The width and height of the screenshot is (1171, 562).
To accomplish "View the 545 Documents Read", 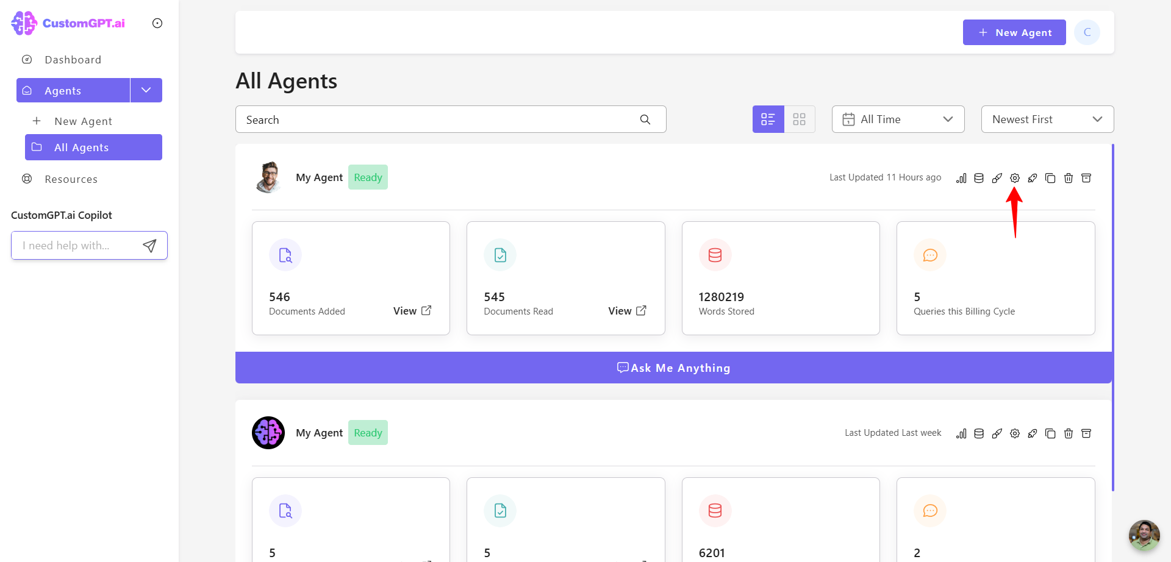I will pos(627,311).
